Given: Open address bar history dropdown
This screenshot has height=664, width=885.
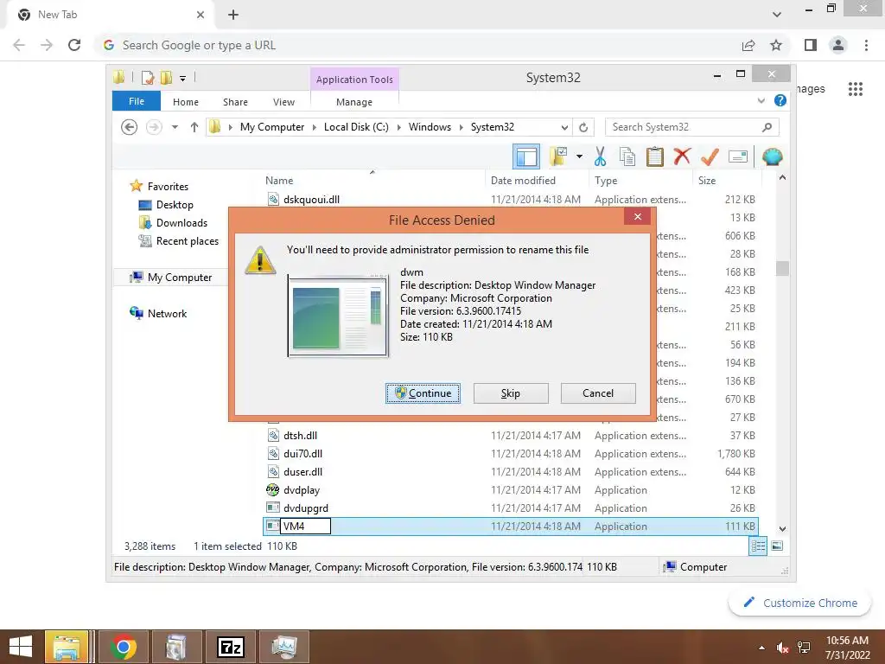Looking at the screenshot, I should coord(564,127).
